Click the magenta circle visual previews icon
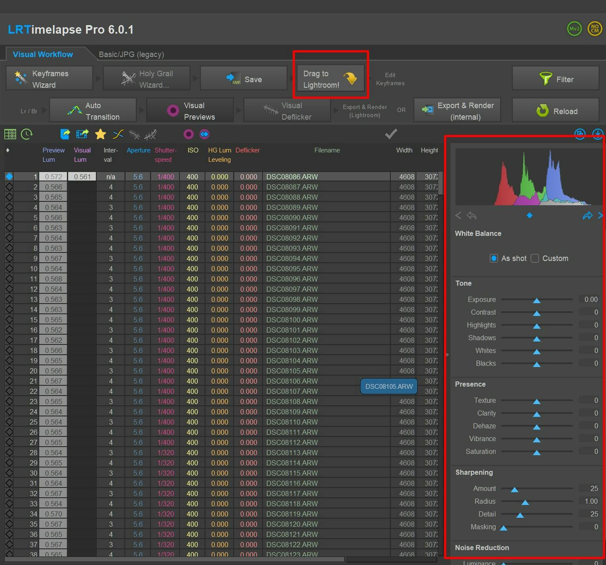Viewport: 606px width, 565px height. [x=188, y=135]
